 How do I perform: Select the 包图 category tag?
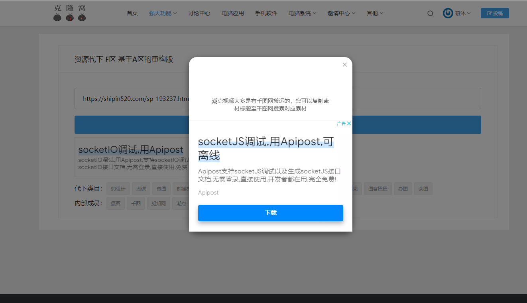(x=161, y=189)
